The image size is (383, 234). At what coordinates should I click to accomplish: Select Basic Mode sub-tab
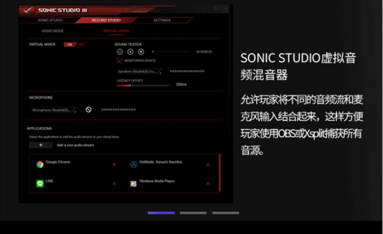tap(53, 31)
